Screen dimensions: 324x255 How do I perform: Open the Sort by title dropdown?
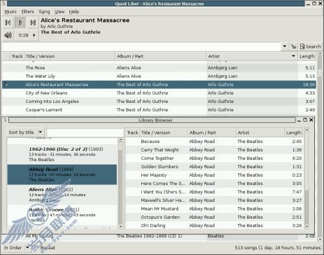tap(25, 132)
